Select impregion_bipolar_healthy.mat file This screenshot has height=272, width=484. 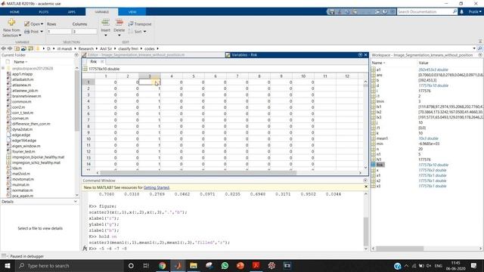coord(38,157)
